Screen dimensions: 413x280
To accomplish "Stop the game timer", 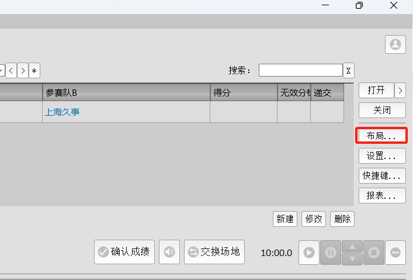I will coord(374,253).
